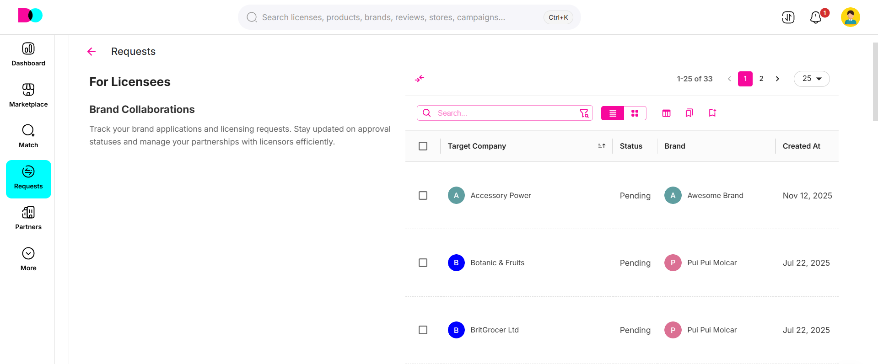Click Pending status for BritGrocer Ltd

click(635, 330)
